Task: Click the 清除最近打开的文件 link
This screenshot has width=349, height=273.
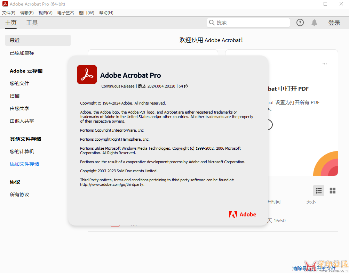Action: click(314, 268)
